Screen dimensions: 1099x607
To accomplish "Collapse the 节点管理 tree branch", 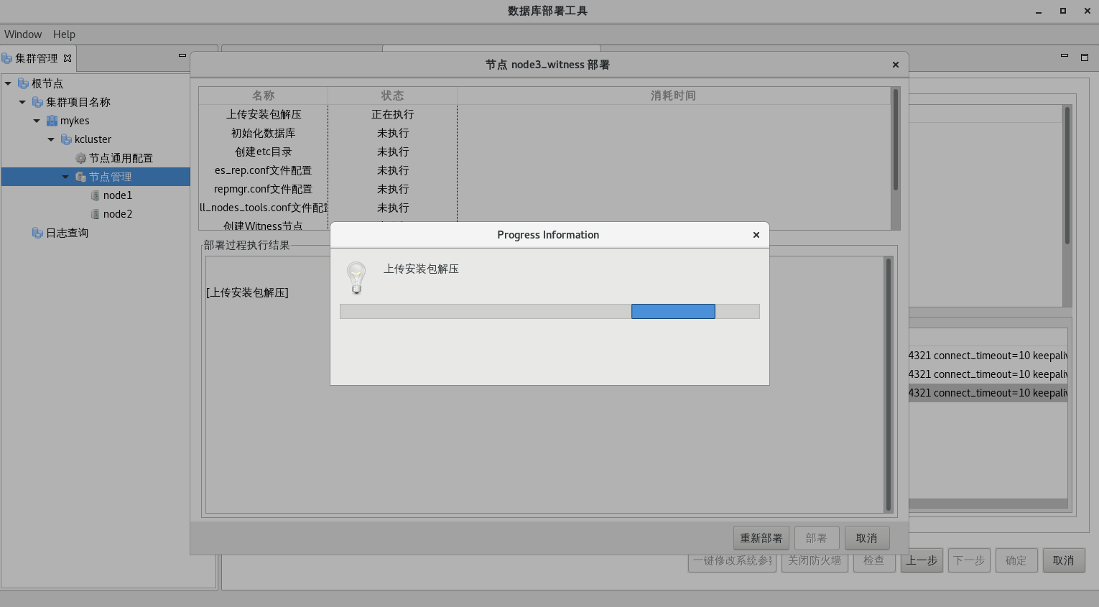I will pos(64,176).
